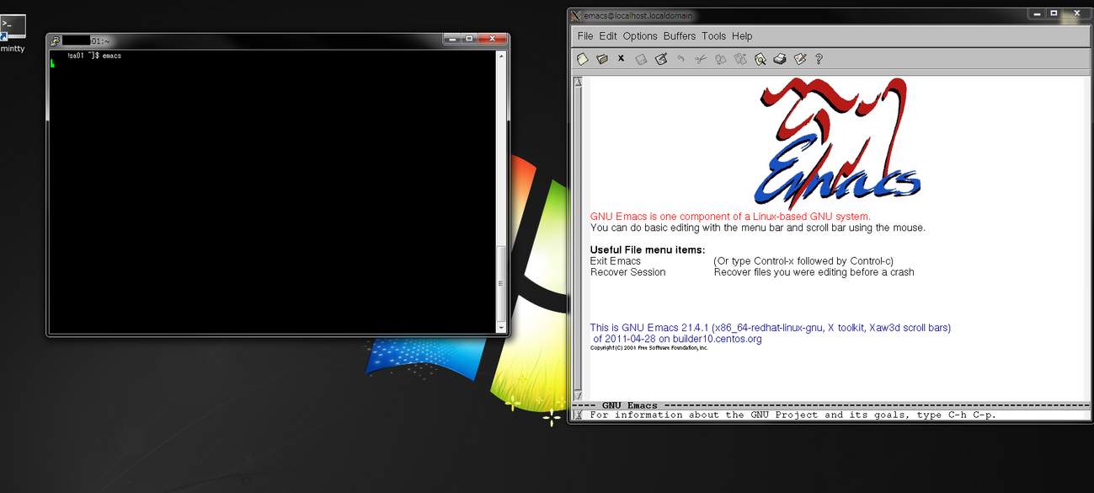Open the Options menu in Emacs
The image size is (1094, 493).
[640, 36]
